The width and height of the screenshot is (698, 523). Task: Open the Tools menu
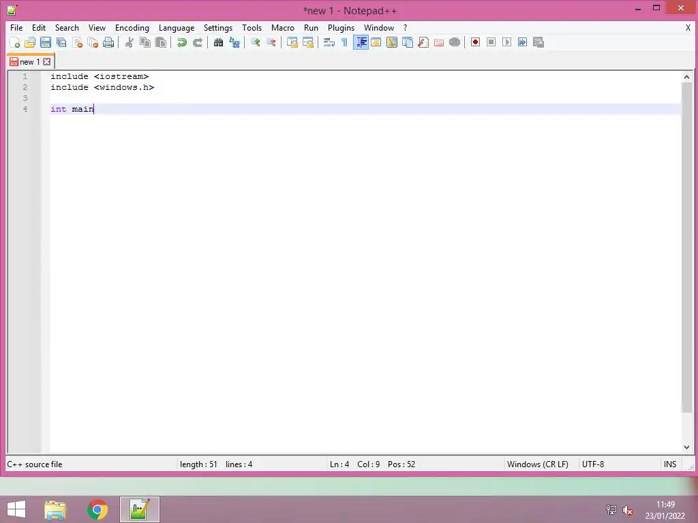point(252,27)
